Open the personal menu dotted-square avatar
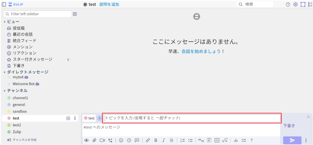The width and height of the screenshot is (313, 145). (x=303, y=4)
